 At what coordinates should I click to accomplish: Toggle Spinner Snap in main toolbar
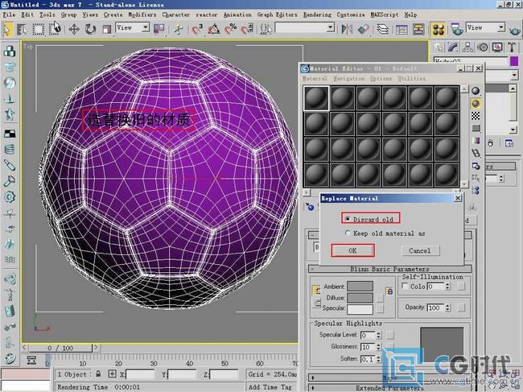click(x=247, y=29)
